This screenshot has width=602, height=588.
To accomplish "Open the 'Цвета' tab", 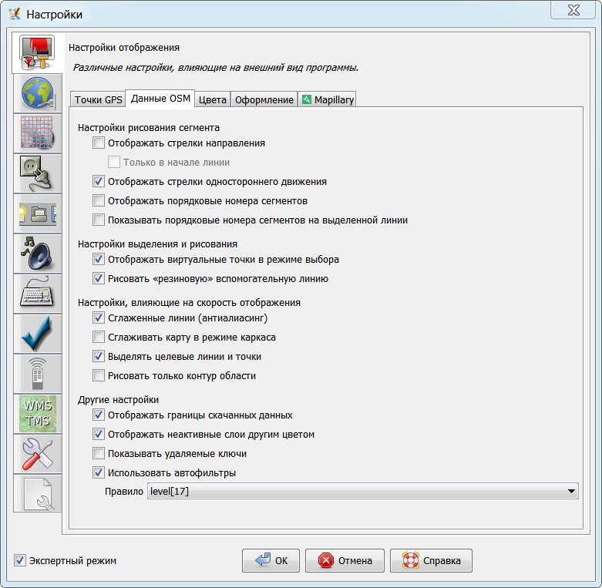I will point(212,99).
